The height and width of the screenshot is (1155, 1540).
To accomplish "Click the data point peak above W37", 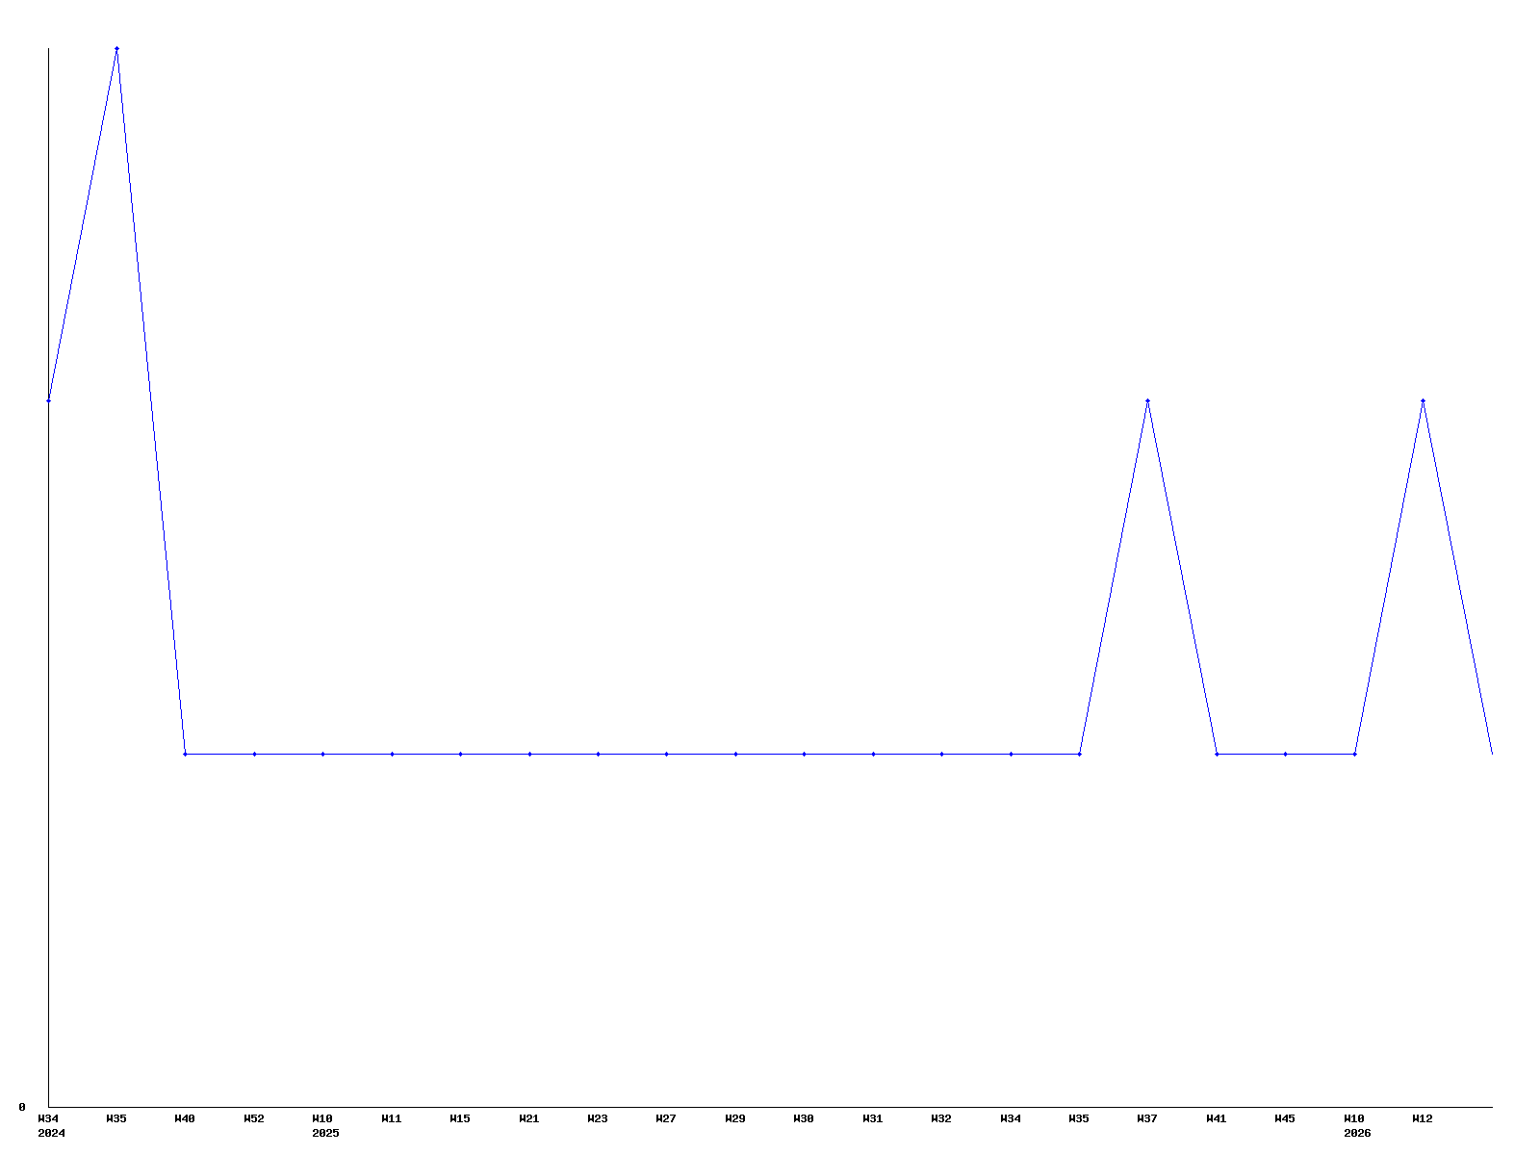I will tap(1147, 400).
